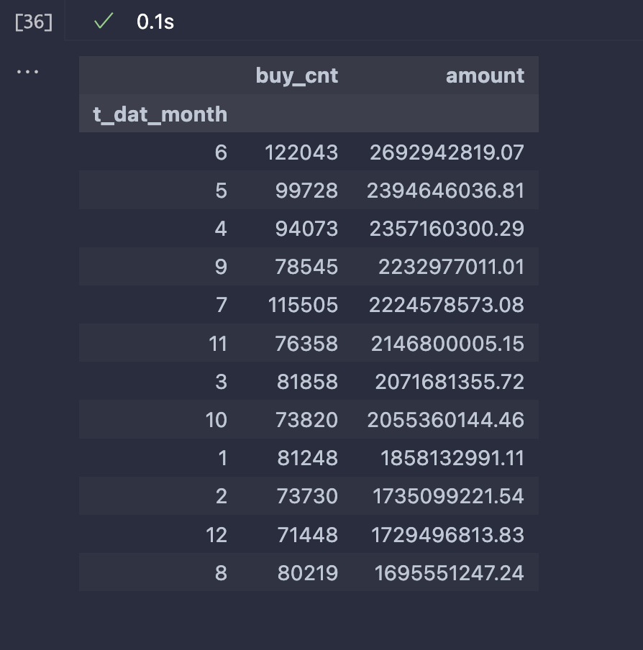Click index value 9 row label

click(221, 267)
